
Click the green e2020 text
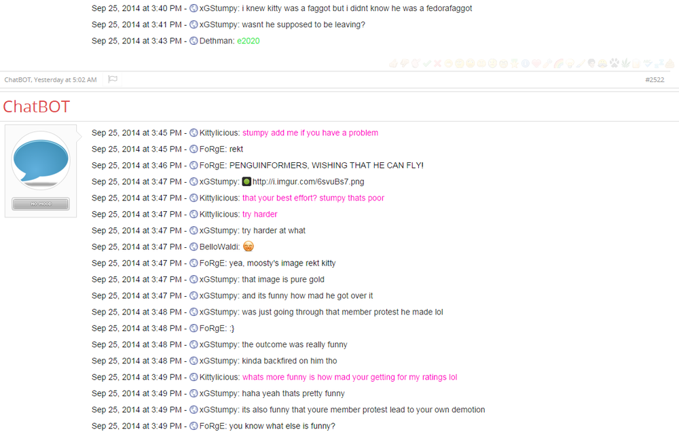(248, 41)
